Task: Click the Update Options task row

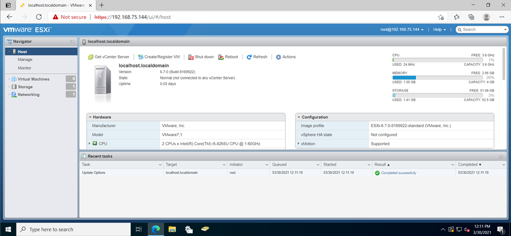Action: 293,172
